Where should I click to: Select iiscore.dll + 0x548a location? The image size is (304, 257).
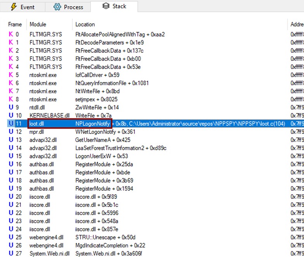coord(97,221)
